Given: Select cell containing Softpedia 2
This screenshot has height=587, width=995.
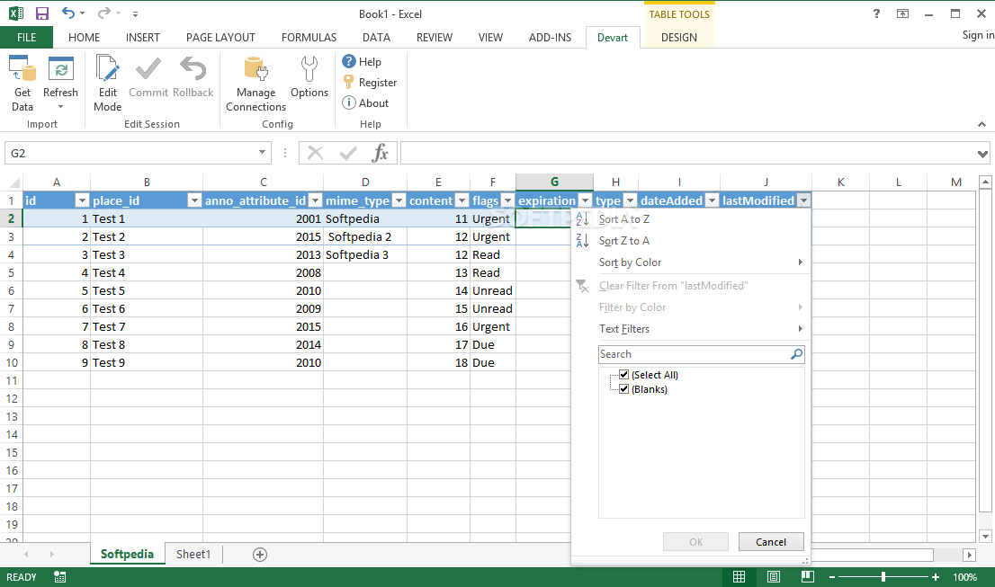Looking at the screenshot, I should coord(365,236).
